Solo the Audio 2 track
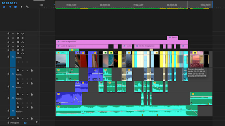Image resolution: width=225 pixels, height=126 pixels. [27, 83]
